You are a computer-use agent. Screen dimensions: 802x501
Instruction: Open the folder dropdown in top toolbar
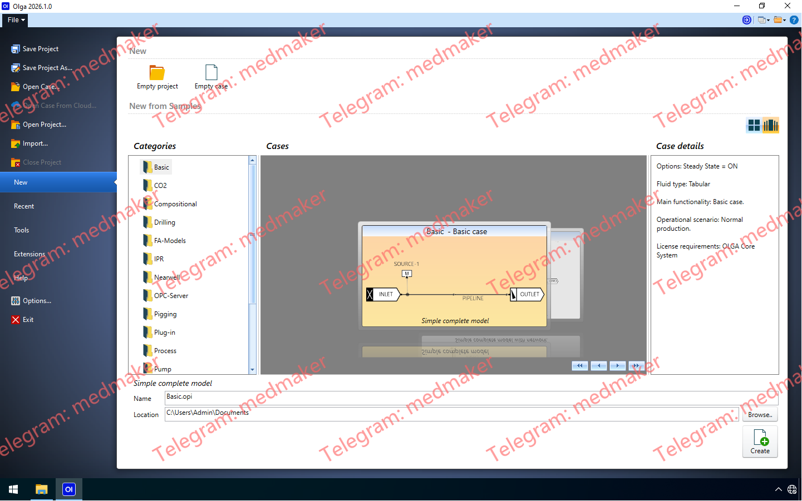780,20
